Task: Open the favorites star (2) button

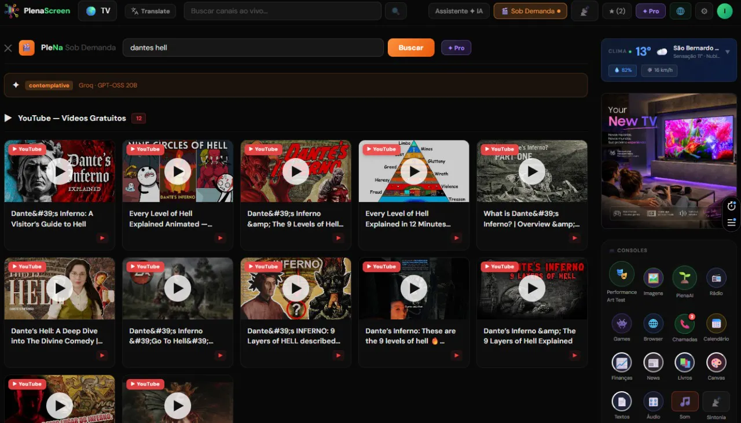Action: 617,11
